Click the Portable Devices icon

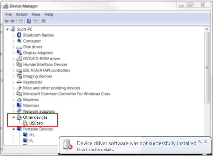tap(19, 129)
